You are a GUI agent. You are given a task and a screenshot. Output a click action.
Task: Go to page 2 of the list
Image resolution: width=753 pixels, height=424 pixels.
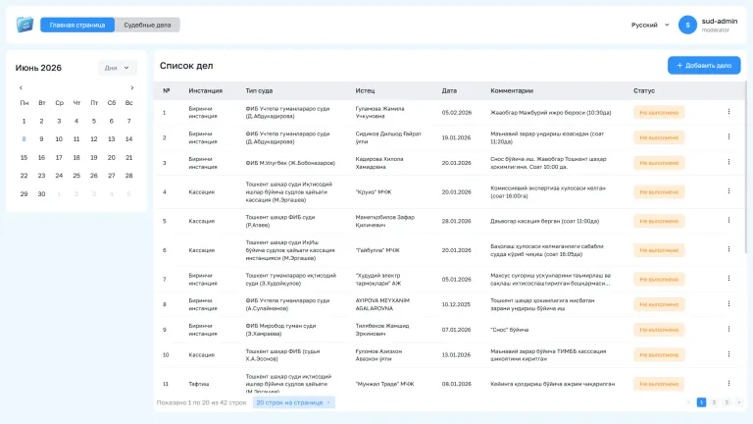[x=714, y=402]
